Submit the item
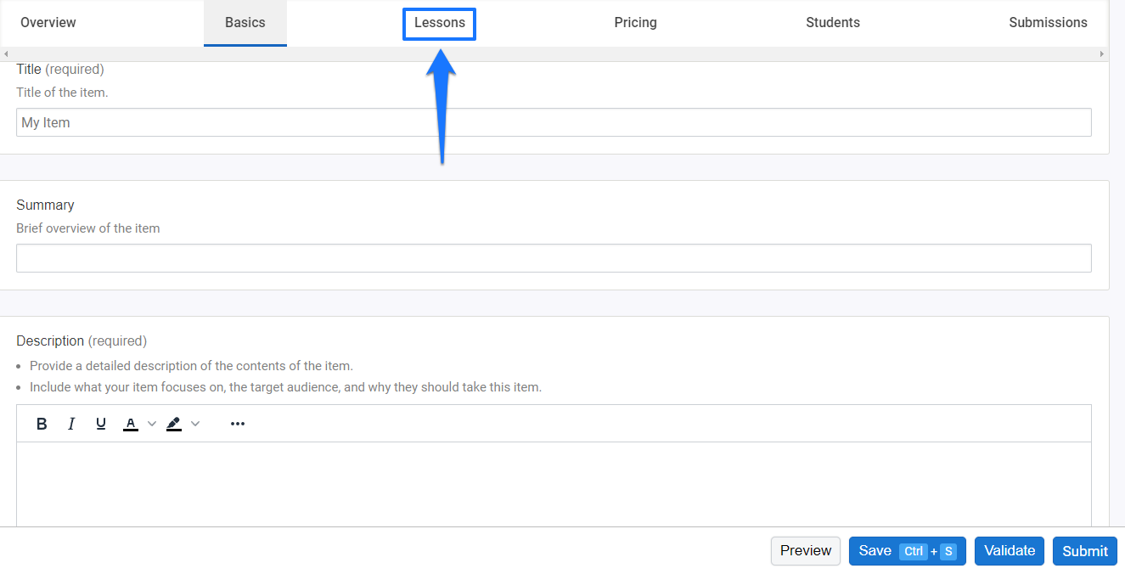 1084,550
